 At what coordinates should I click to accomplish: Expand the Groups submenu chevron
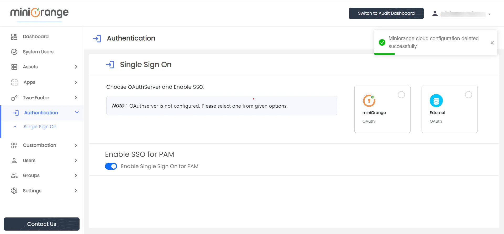(76, 175)
